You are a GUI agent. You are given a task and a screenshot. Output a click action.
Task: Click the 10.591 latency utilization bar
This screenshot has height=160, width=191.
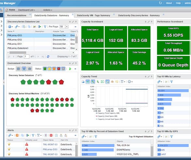(173, 90)
